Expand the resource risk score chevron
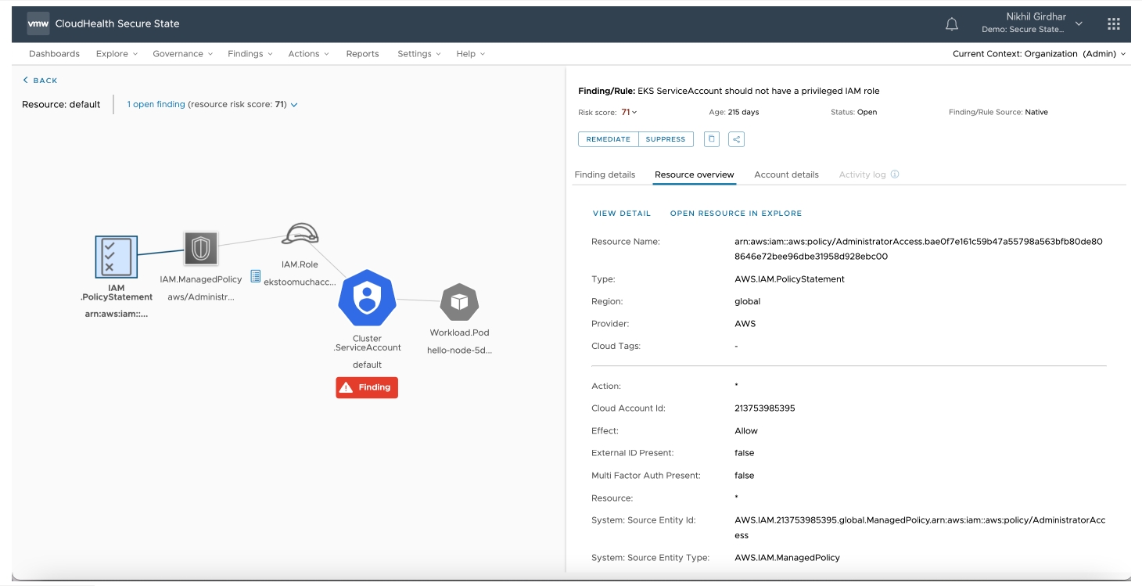This screenshot has height=586, width=1142. (294, 105)
